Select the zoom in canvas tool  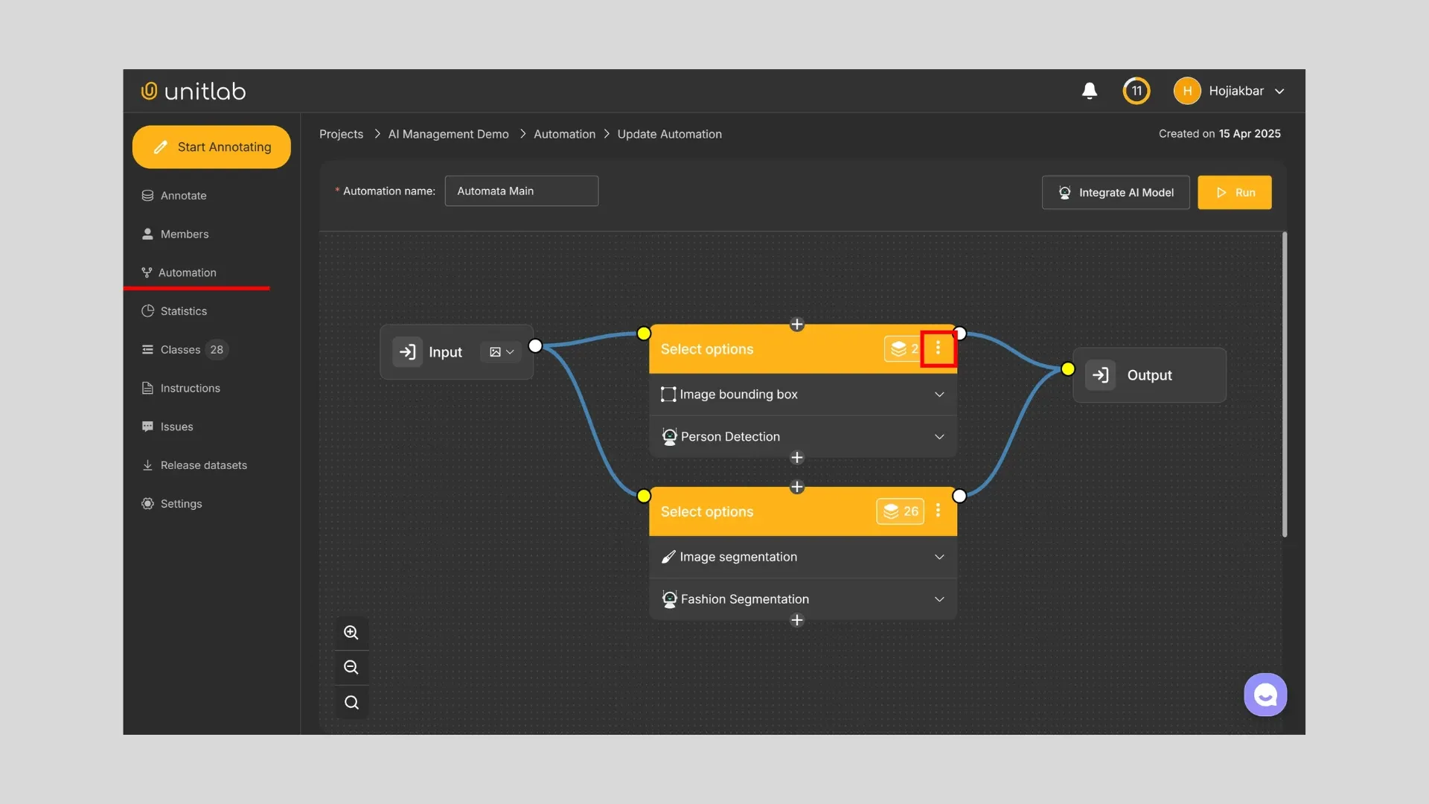(351, 633)
